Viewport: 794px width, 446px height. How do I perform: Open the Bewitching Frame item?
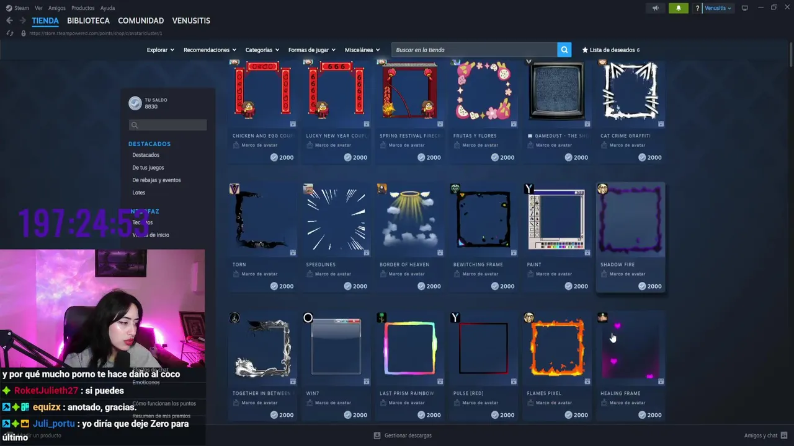(x=483, y=220)
